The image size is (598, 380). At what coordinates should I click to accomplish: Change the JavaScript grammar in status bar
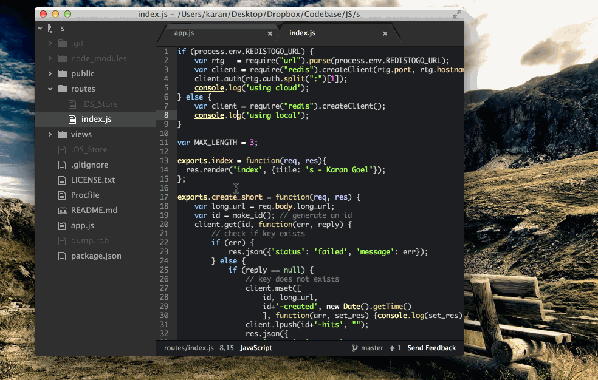coord(256,348)
